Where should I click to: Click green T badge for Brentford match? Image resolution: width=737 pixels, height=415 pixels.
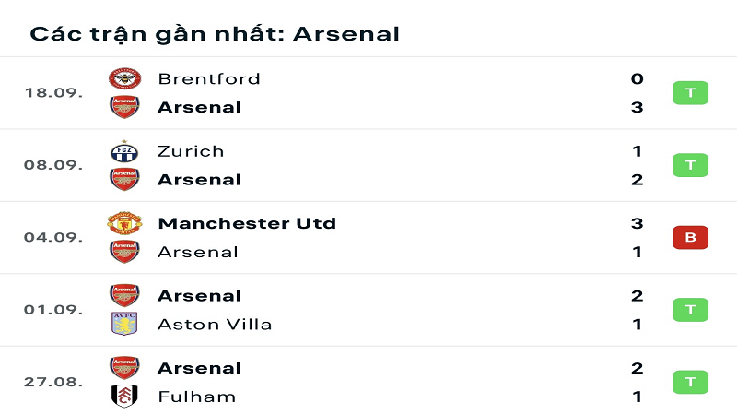(690, 93)
